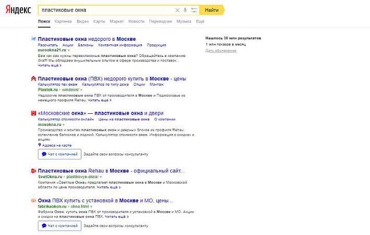Click into the search input field

click(104, 10)
